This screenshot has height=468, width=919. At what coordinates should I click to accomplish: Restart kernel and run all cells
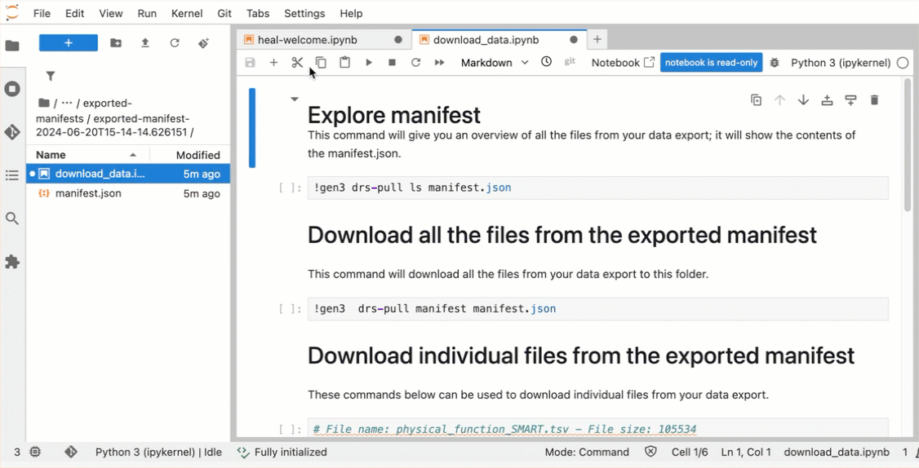tap(440, 63)
